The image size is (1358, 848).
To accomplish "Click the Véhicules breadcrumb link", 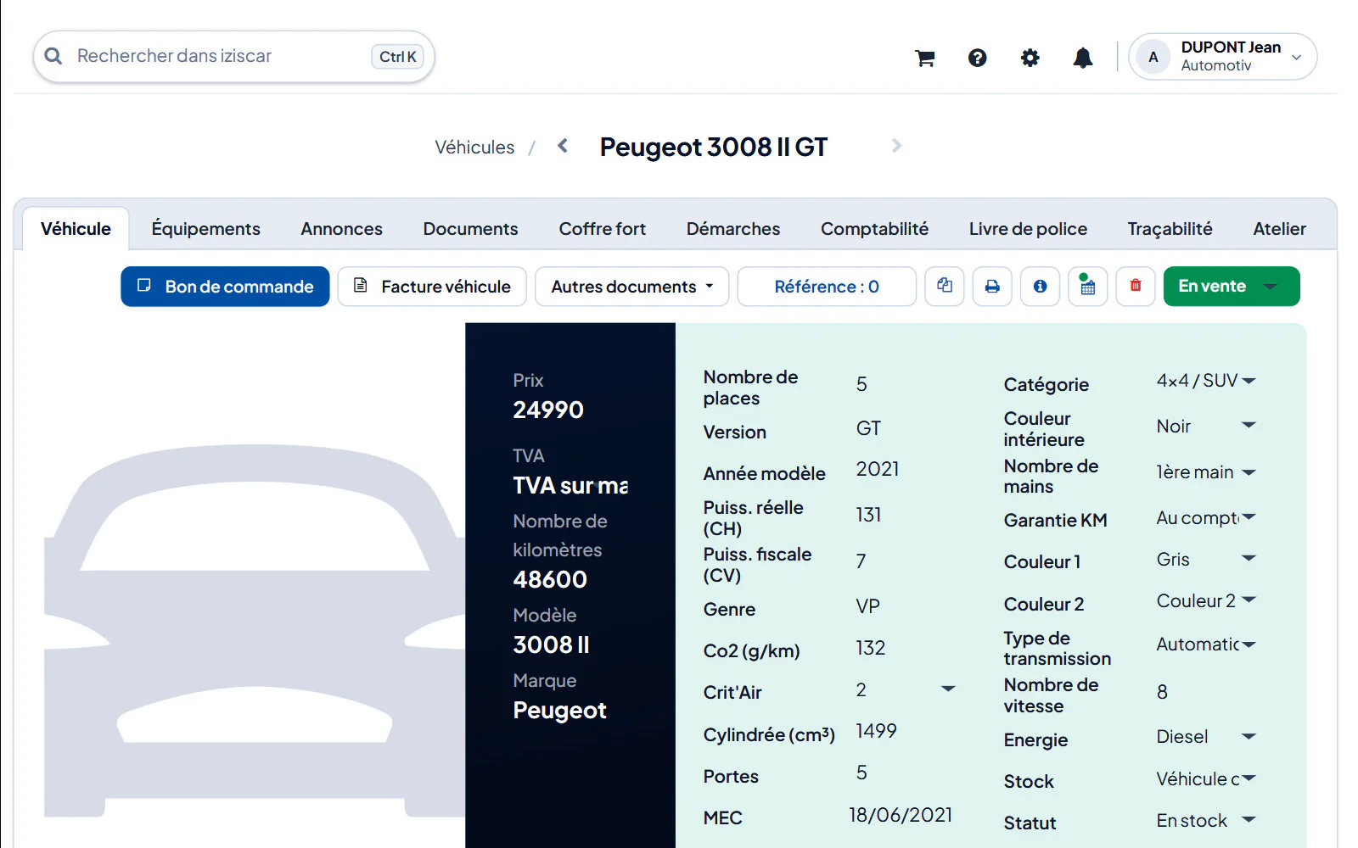I will 474,148.
